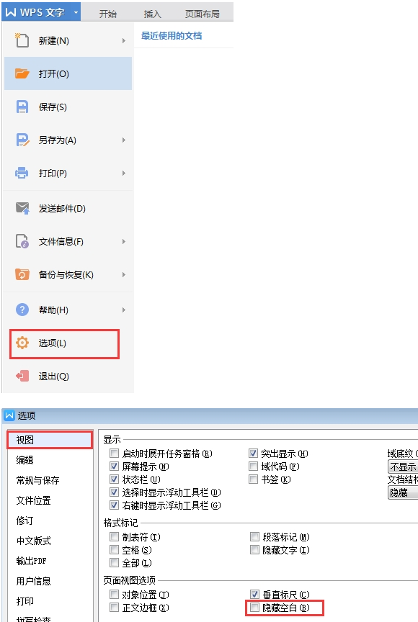Expand the 另存为(A) submenu arrow

[x=124, y=140]
